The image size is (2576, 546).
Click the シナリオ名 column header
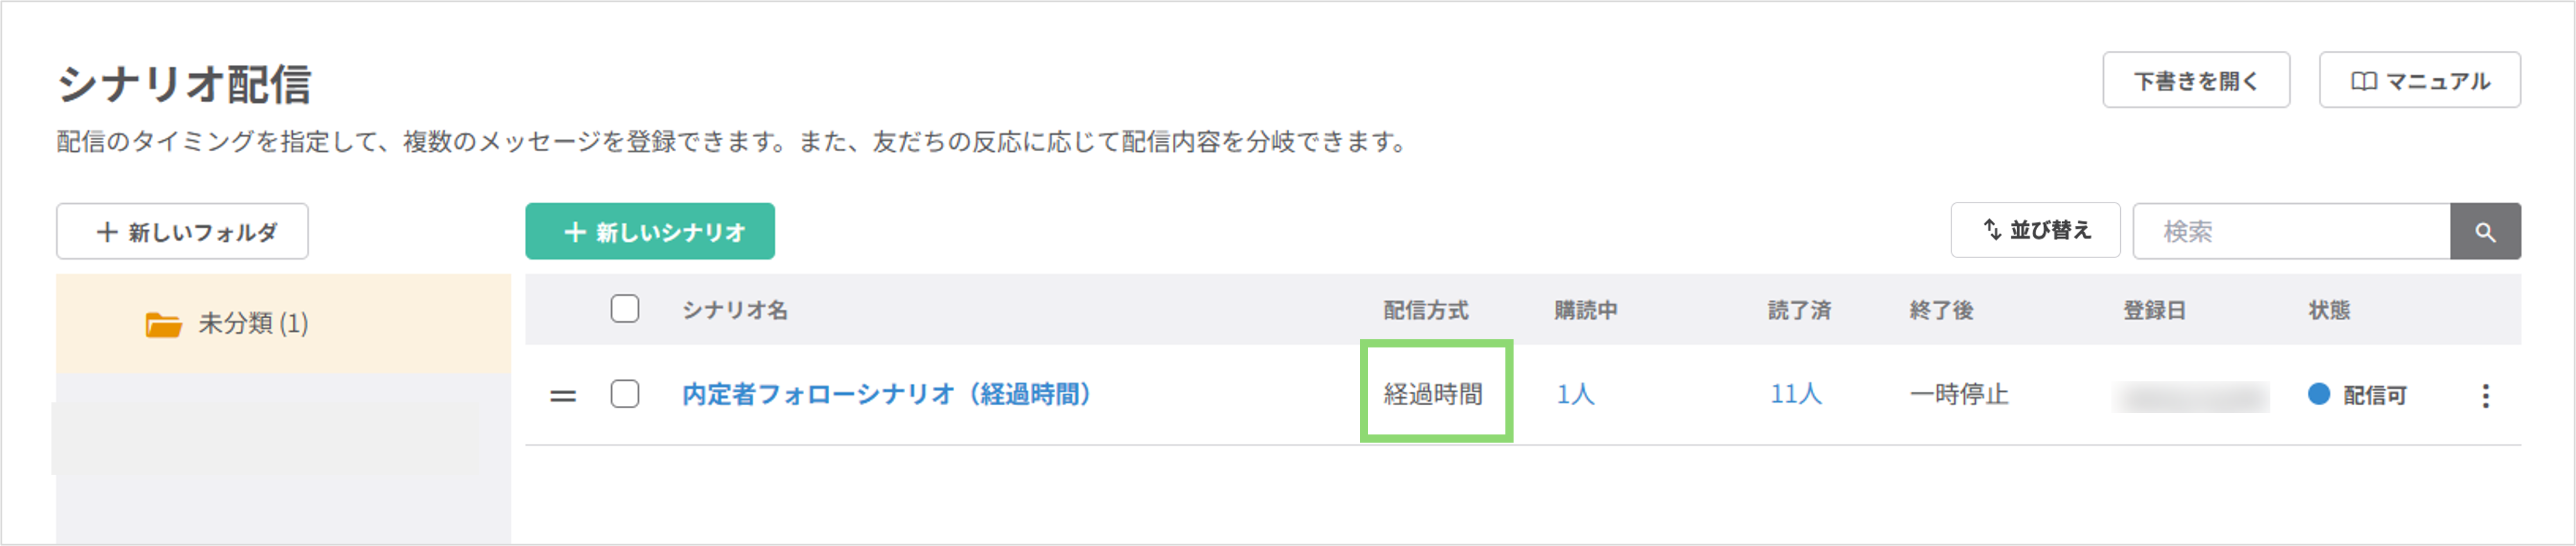[735, 311]
